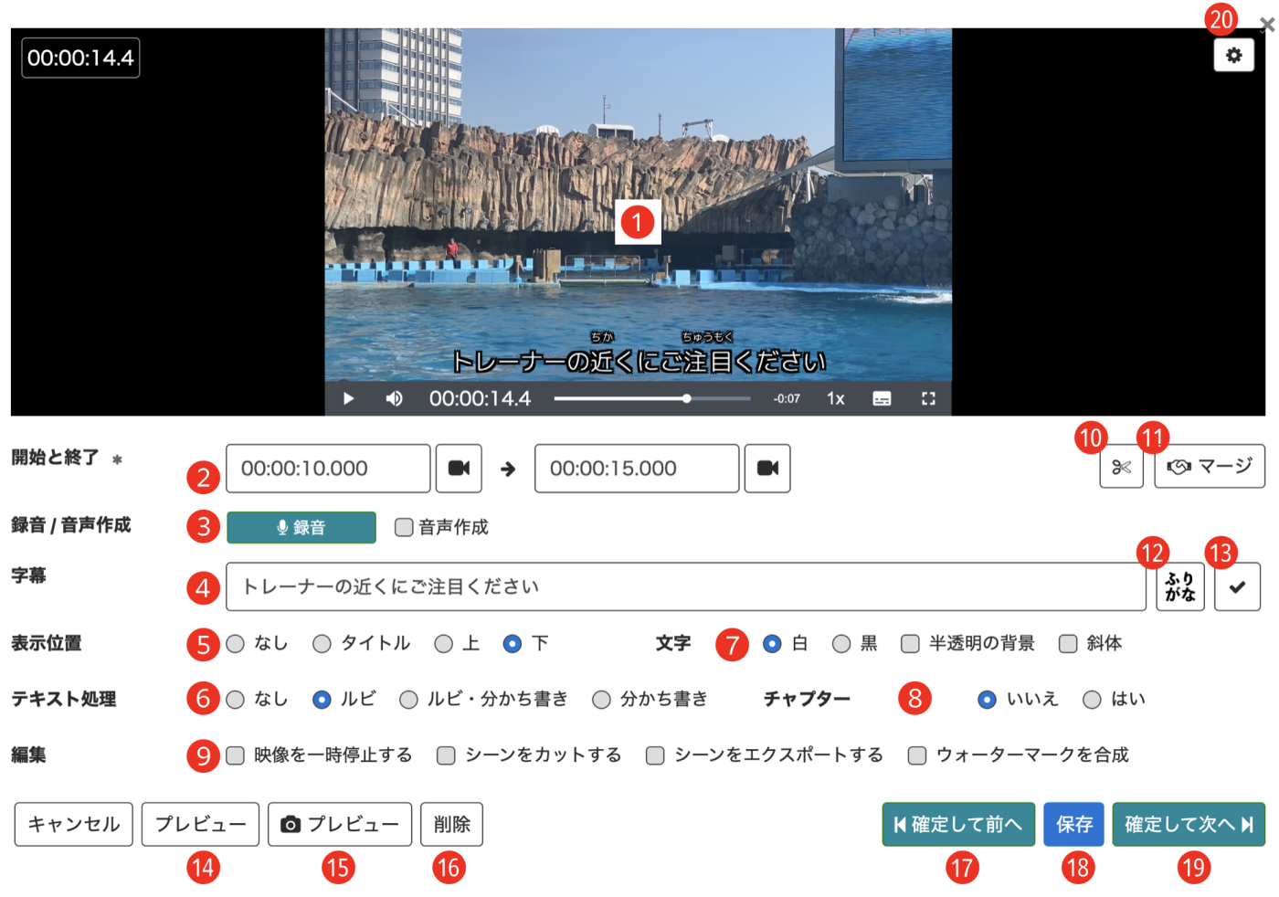Click the video progress slider bar
1279x897 pixels.
[x=651, y=399]
